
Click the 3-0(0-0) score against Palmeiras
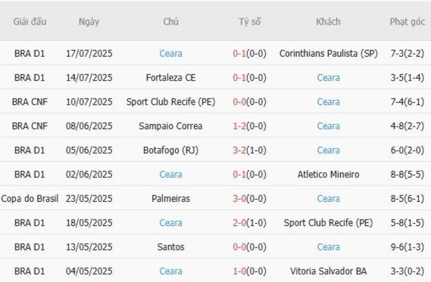coord(249,199)
